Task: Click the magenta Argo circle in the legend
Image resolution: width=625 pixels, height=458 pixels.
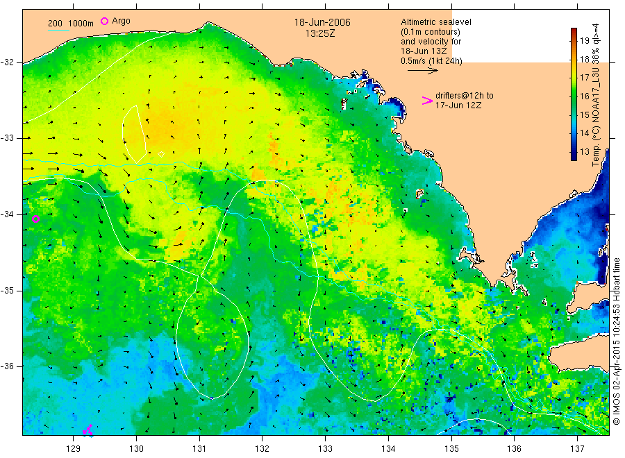Action: click(104, 21)
